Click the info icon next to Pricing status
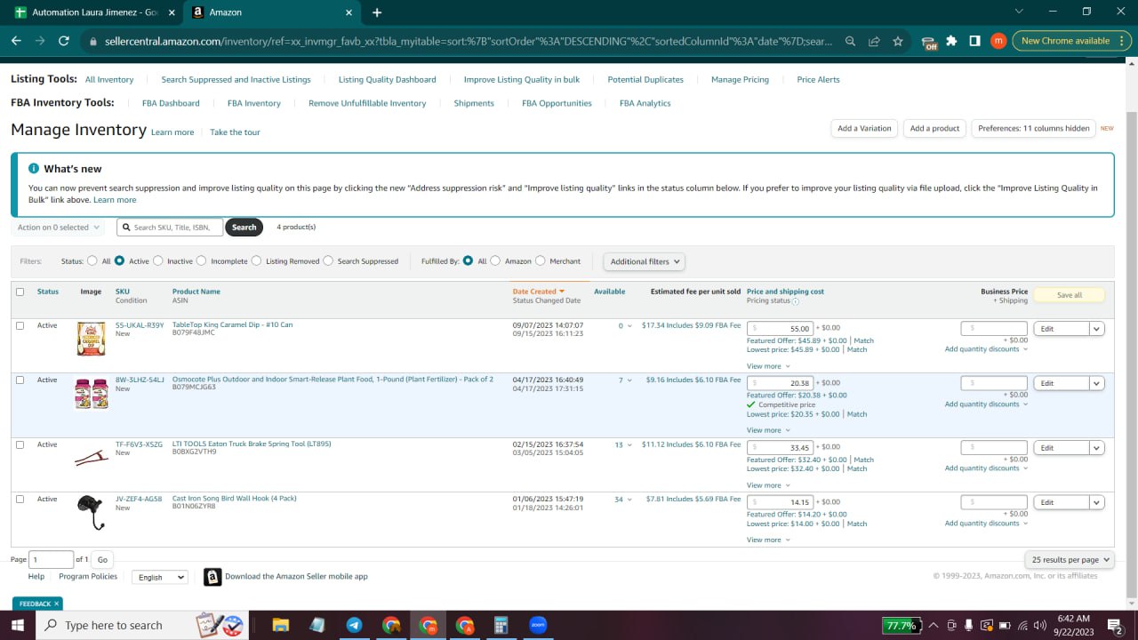Viewport: 1138px width, 640px height. click(x=795, y=301)
